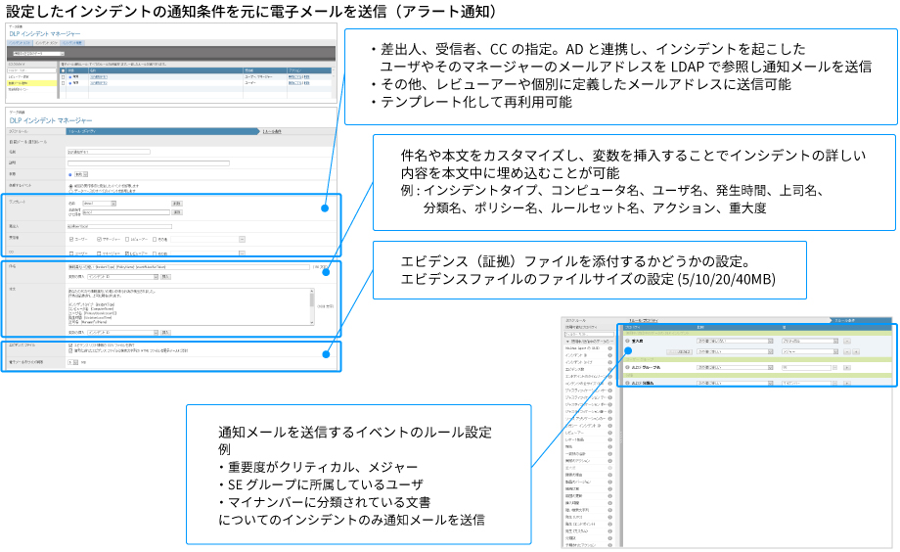Tick the select-all checkbox in the table header
This screenshot has width=900, height=552.
pos(63,70)
